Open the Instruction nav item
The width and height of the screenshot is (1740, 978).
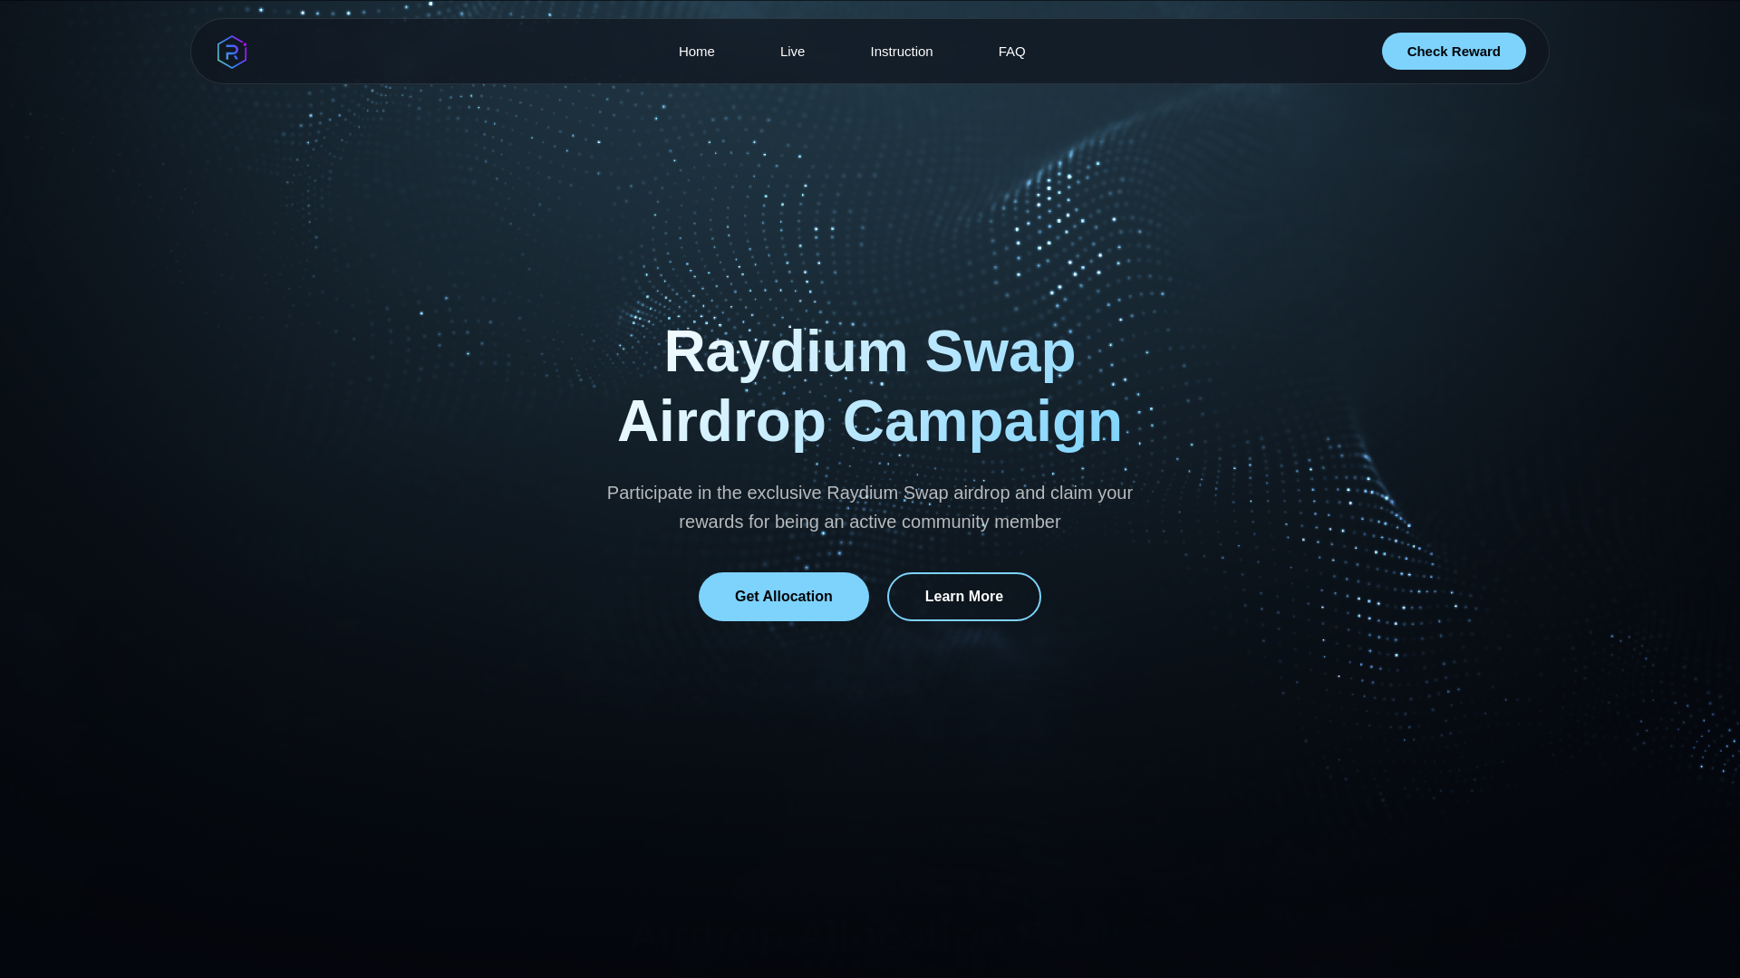pos(901,52)
